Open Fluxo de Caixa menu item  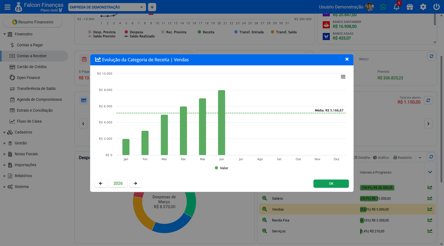point(29,121)
